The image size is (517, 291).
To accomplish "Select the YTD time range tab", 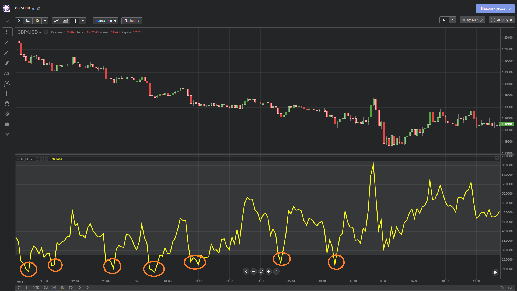I will (36, 287).
